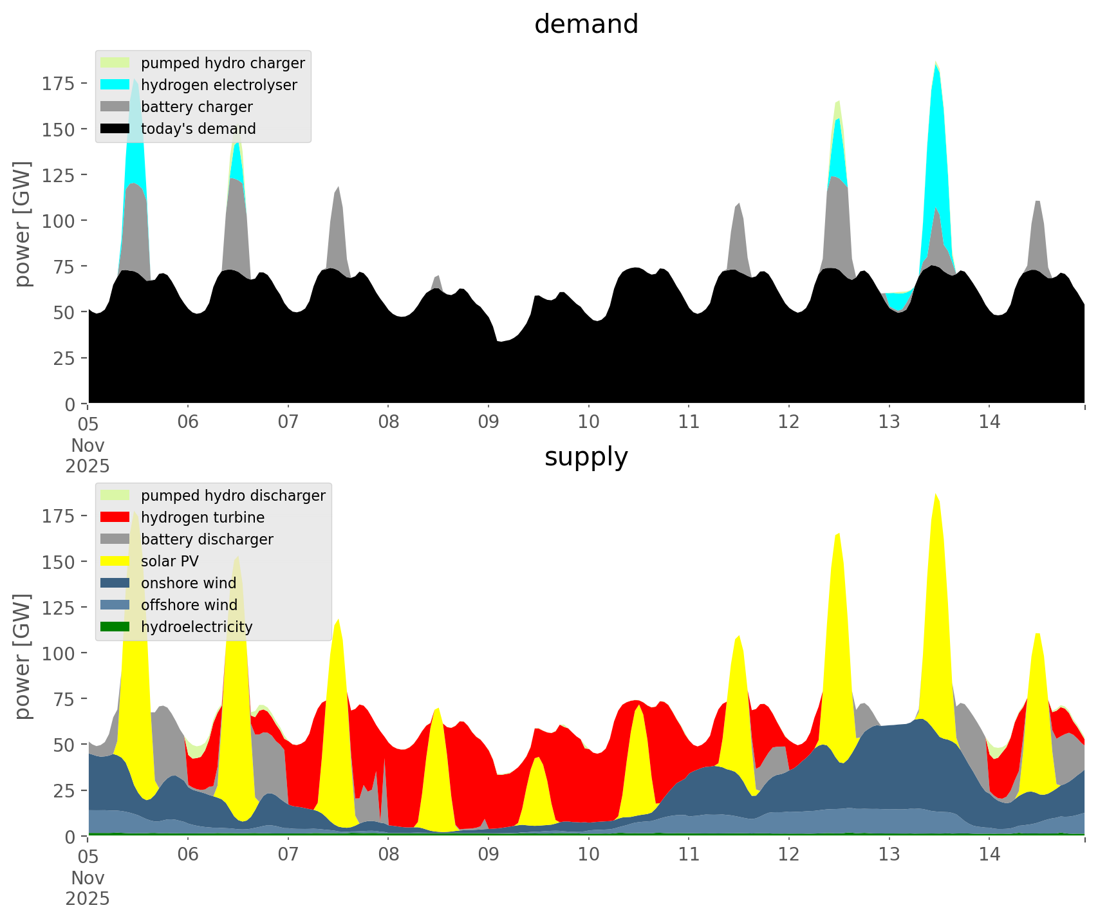Click the cyan hydrogen electrolyser legend swatch
The image size is (1098, 921).
point(115,85)
